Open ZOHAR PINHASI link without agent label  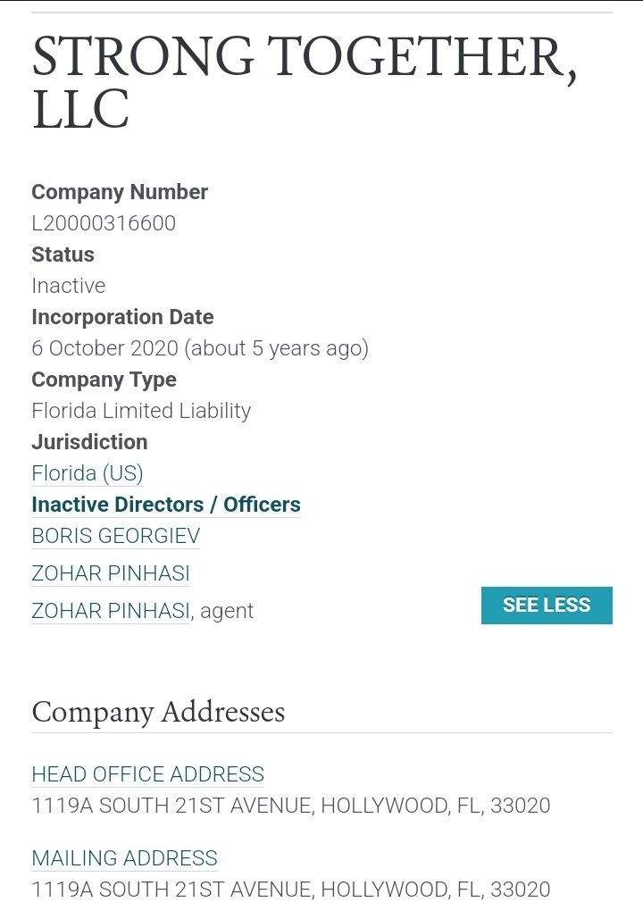tap(111, 573)
